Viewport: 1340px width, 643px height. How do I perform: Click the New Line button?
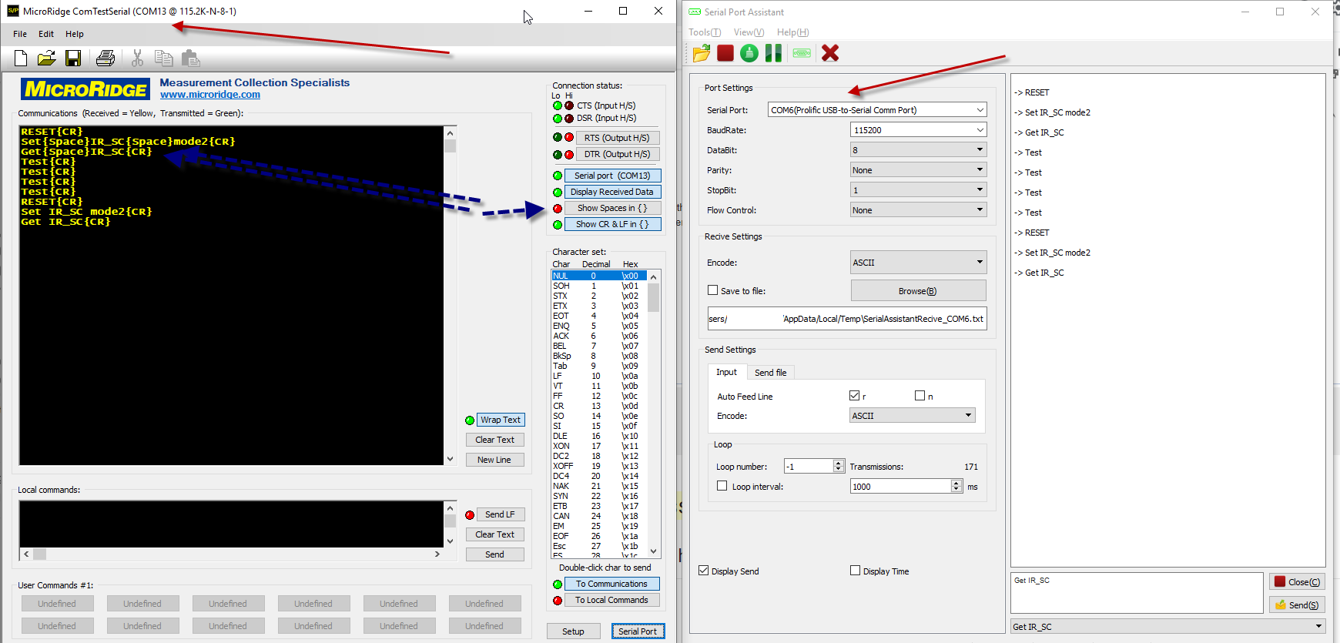pos(495,460)
